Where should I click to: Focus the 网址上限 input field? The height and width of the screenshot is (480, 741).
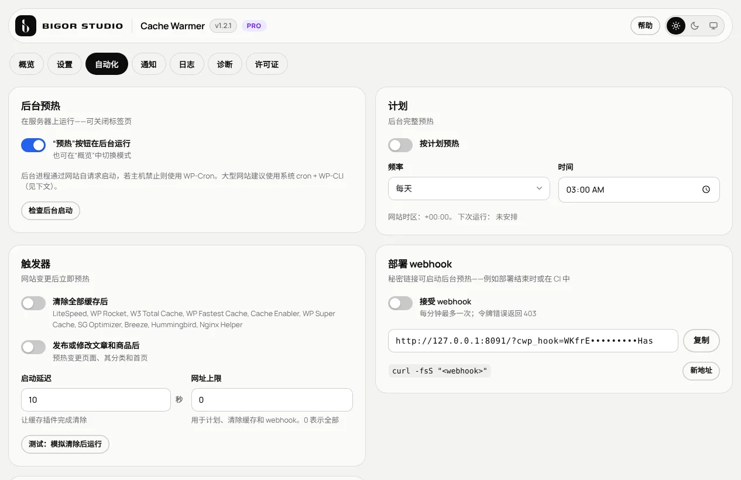[272, 400]
